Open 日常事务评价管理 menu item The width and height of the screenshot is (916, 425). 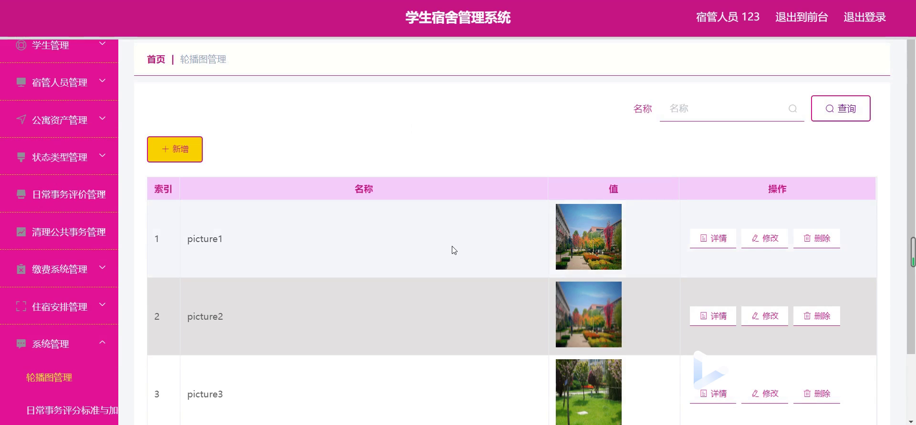[x=59, y=194]
